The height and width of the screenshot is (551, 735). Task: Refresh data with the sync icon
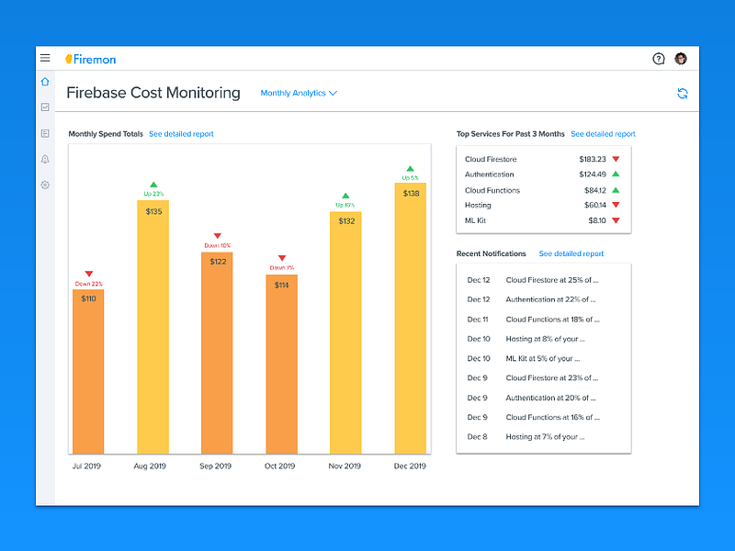coord(683,94)
